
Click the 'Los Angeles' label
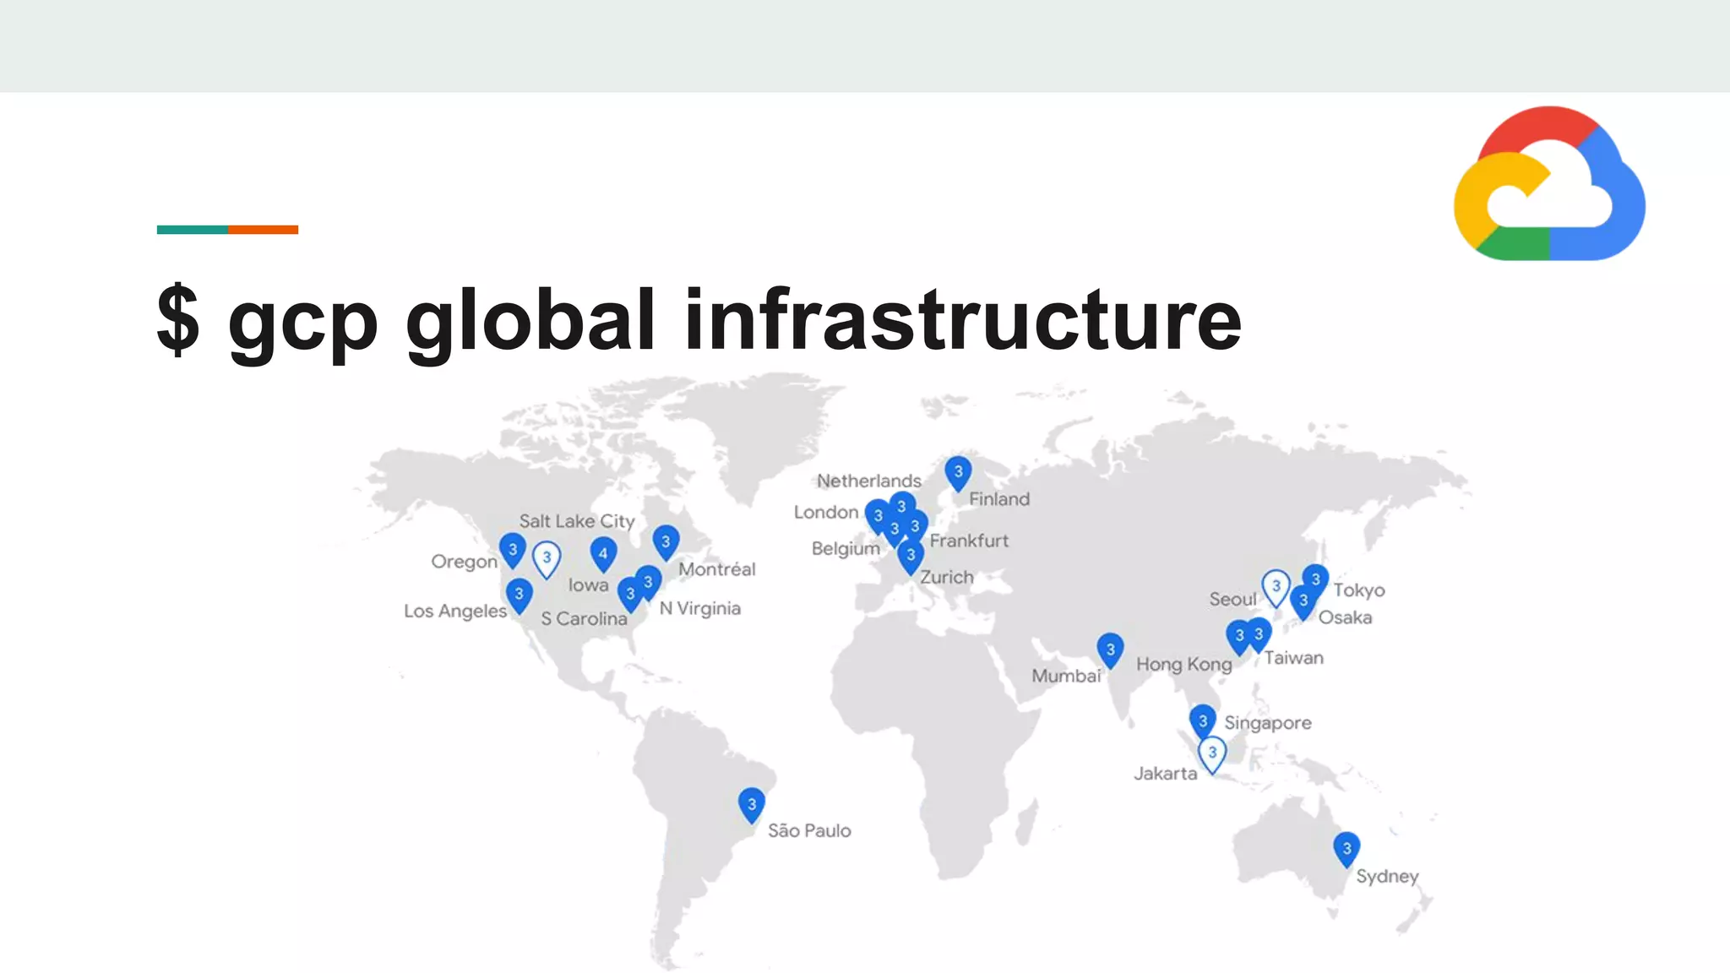pos(455,612)
